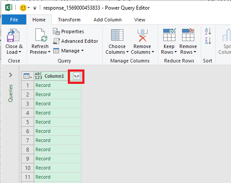The image size is (231, 183).
Task: Select the Column1 header
Action: (x=54, y=76)
